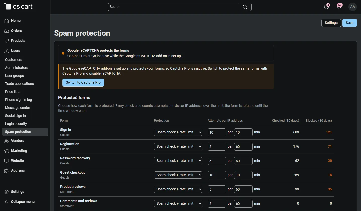Change the Product reviews protection dropdown

(178, 189)
